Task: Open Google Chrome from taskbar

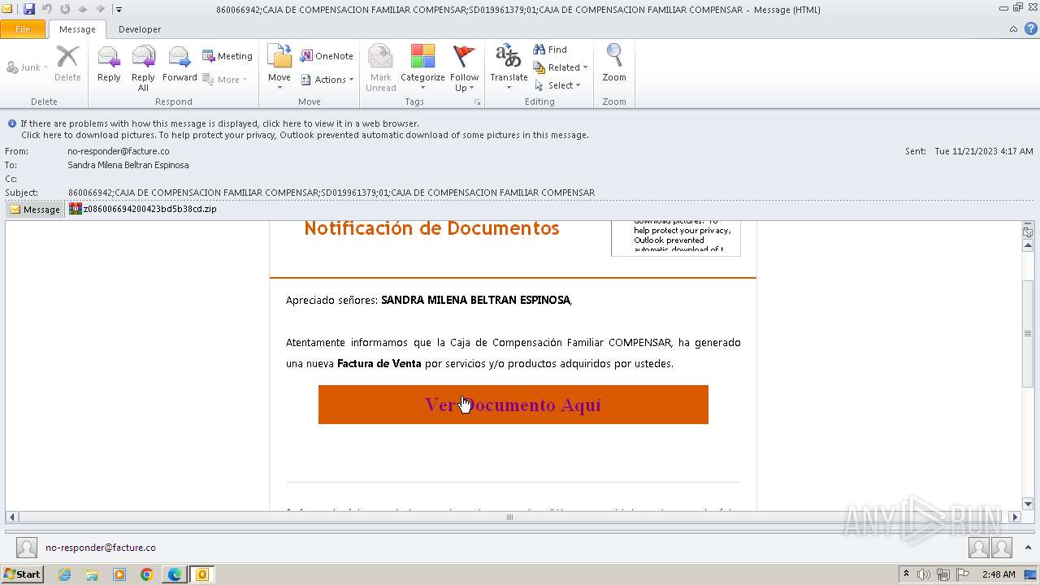Action: 147,574
